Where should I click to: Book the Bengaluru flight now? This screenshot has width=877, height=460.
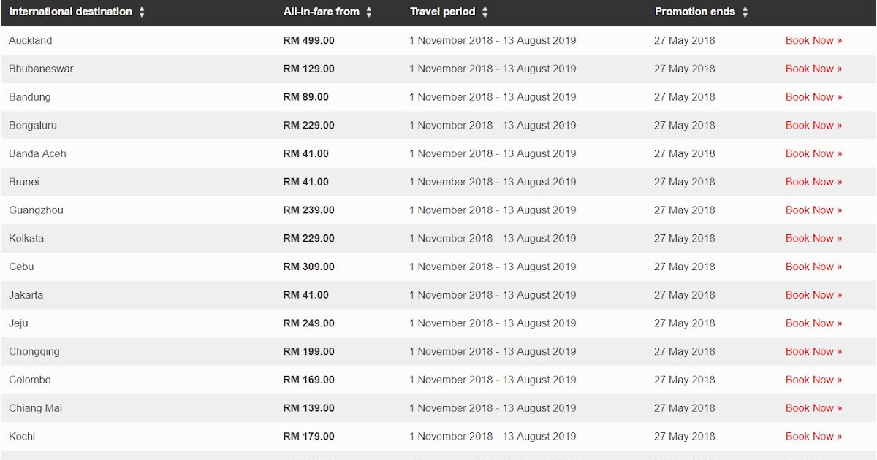(x=813, y=126)
